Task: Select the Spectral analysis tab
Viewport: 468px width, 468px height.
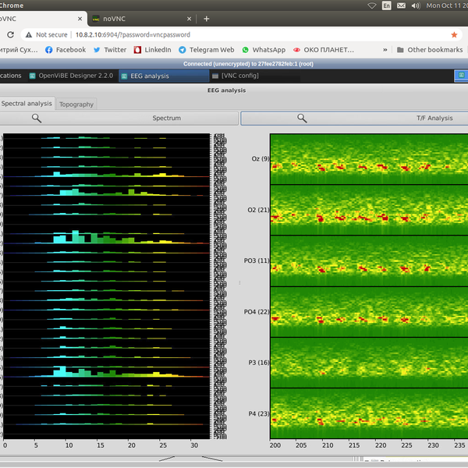Action: (x=27, y=104)
